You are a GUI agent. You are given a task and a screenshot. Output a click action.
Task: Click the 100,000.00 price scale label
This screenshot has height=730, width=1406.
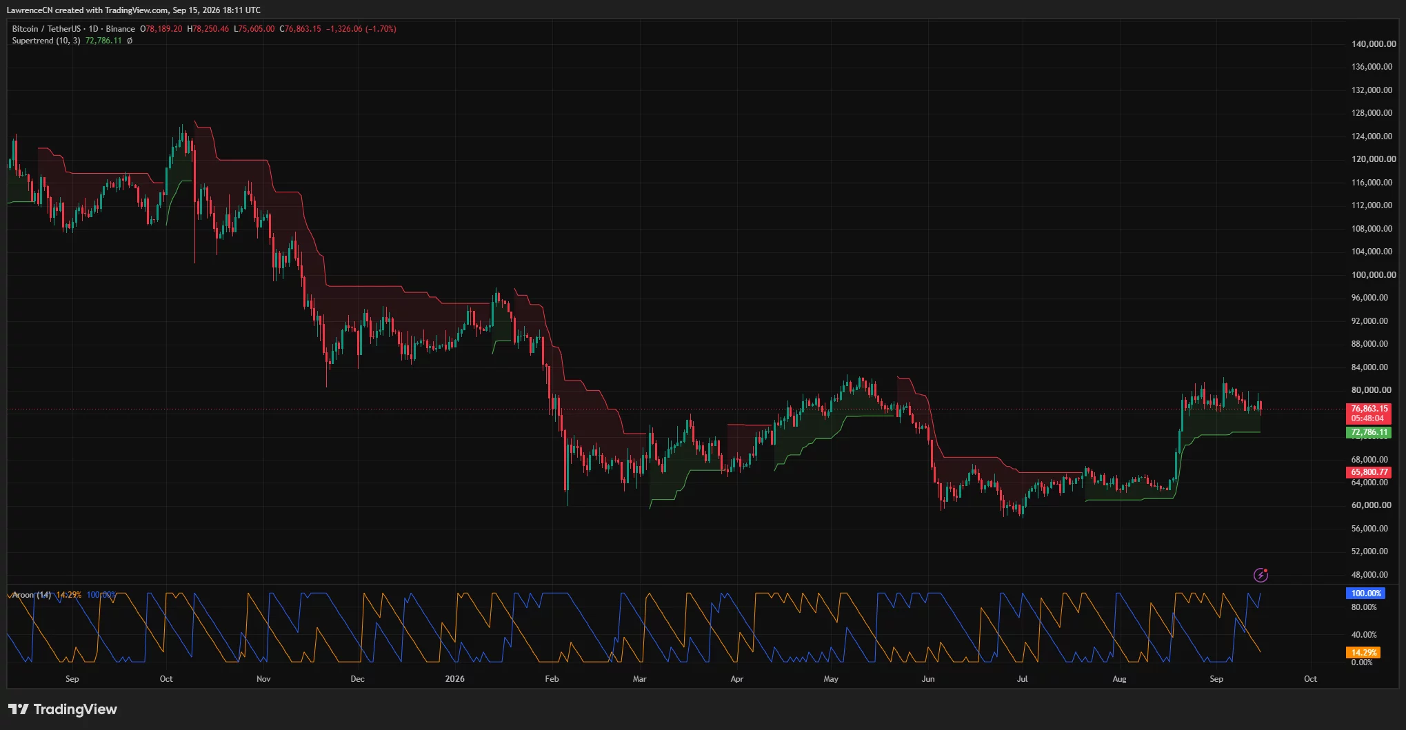click(x=1374, y=275)
